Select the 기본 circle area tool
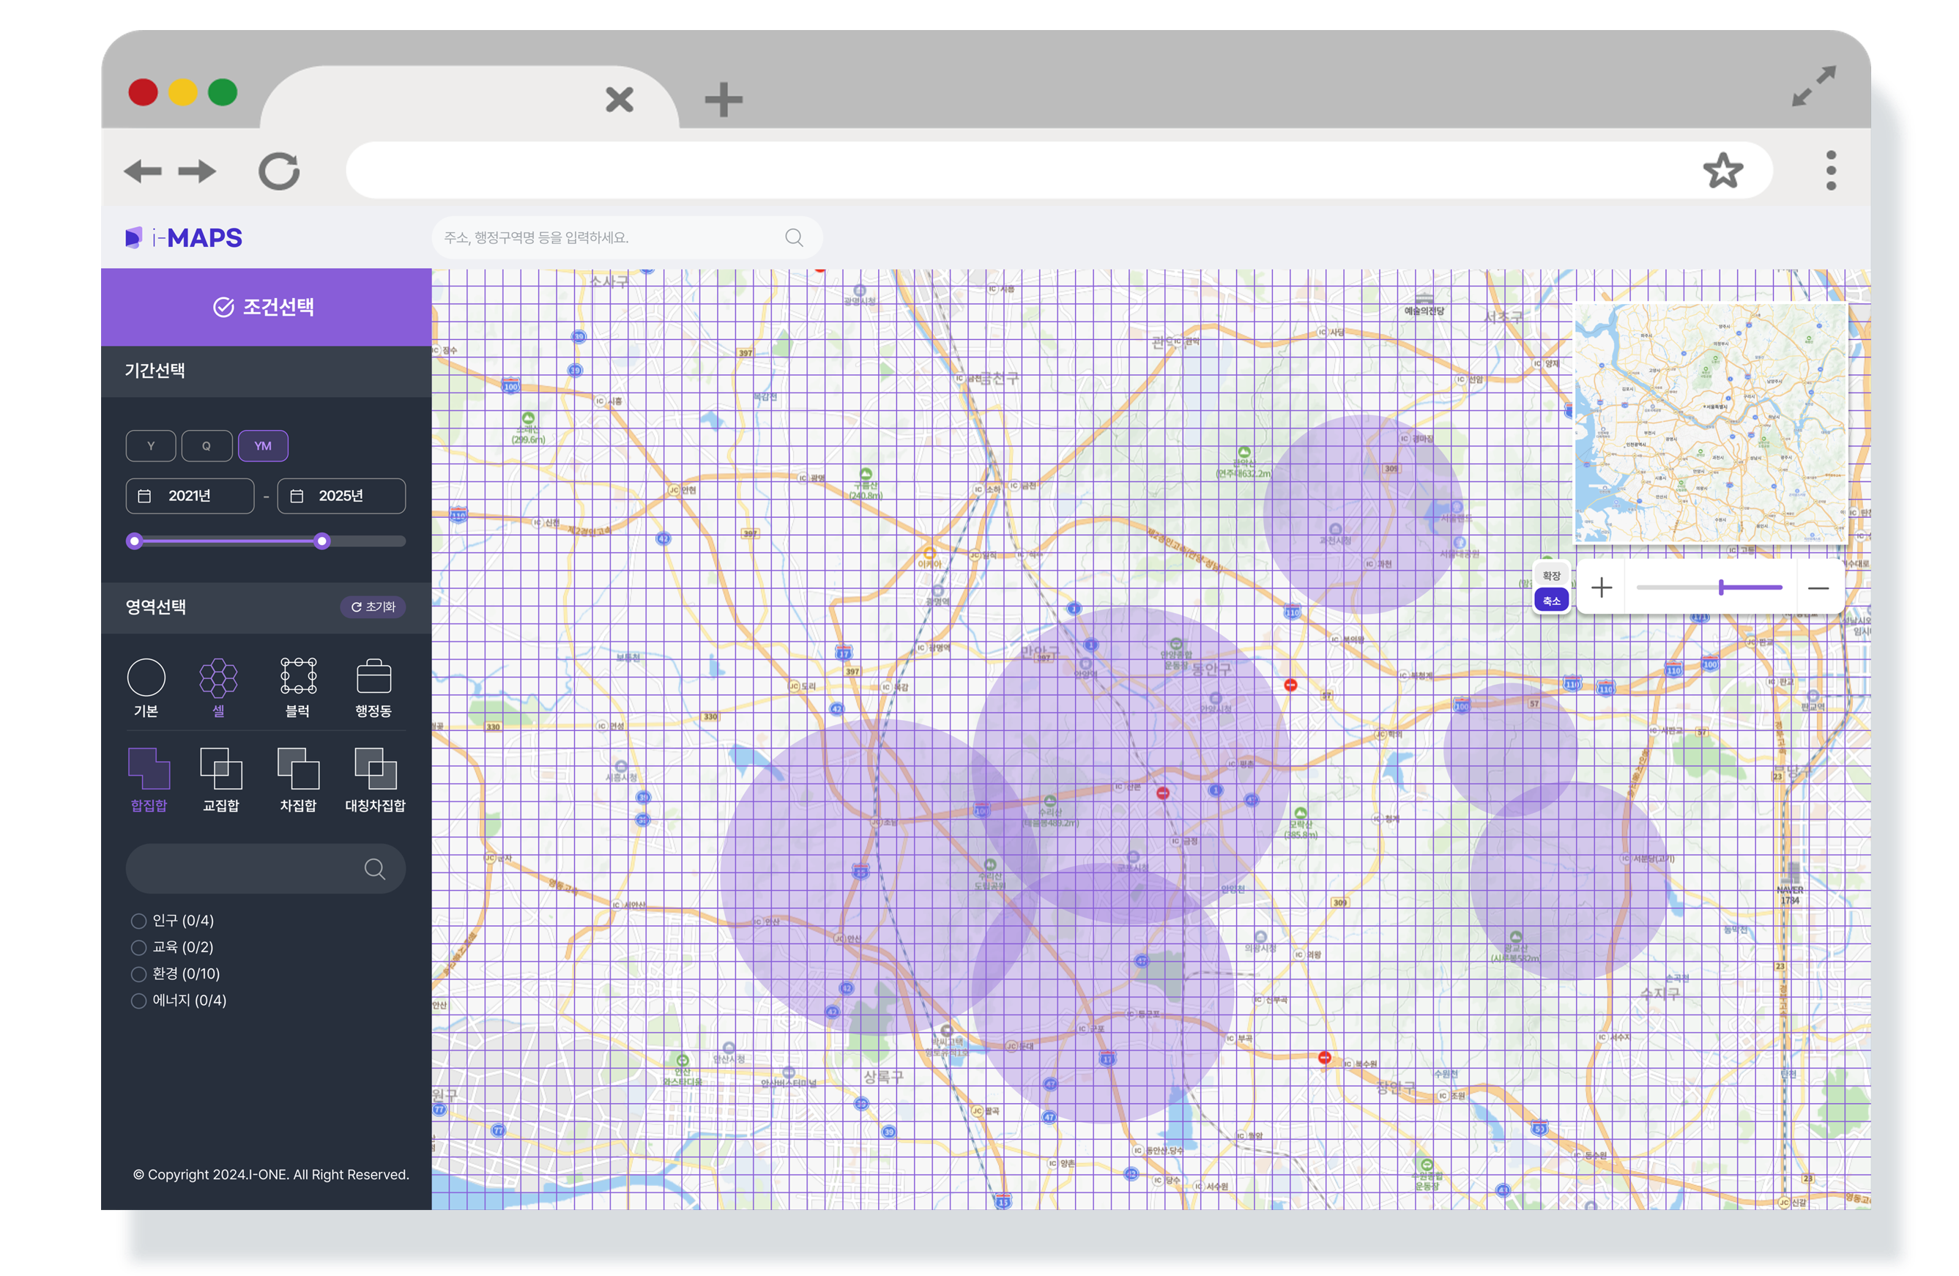The height and width of the screenshot is (1276, 1959). (146, 689)
